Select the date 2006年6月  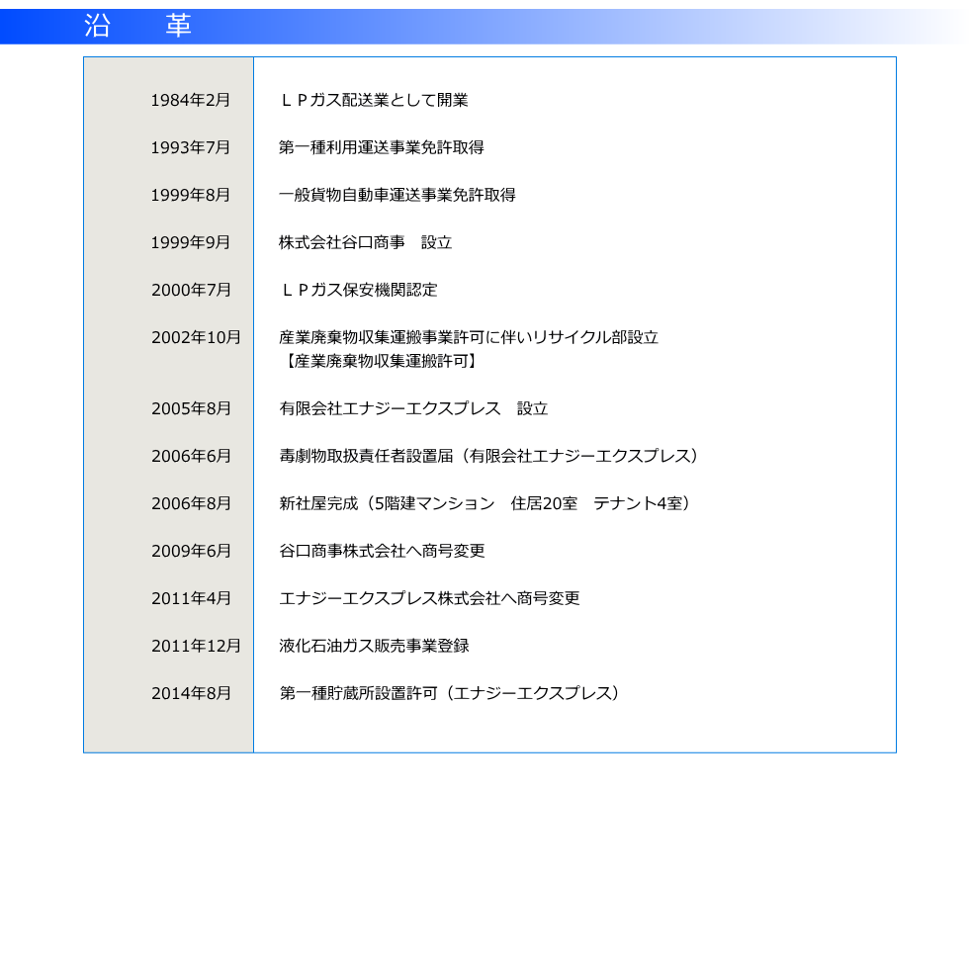pos(191,456)
